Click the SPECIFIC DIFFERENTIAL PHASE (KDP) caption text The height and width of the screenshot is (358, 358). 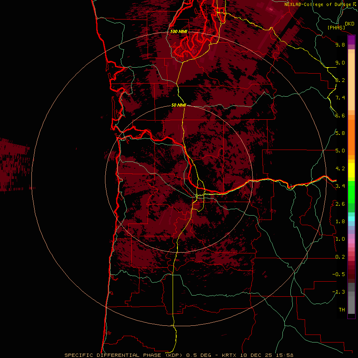124,355
